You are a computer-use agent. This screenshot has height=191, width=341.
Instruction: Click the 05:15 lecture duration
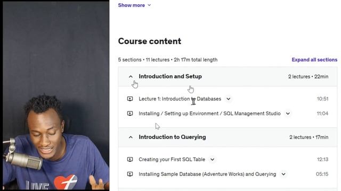coord(322,174)
